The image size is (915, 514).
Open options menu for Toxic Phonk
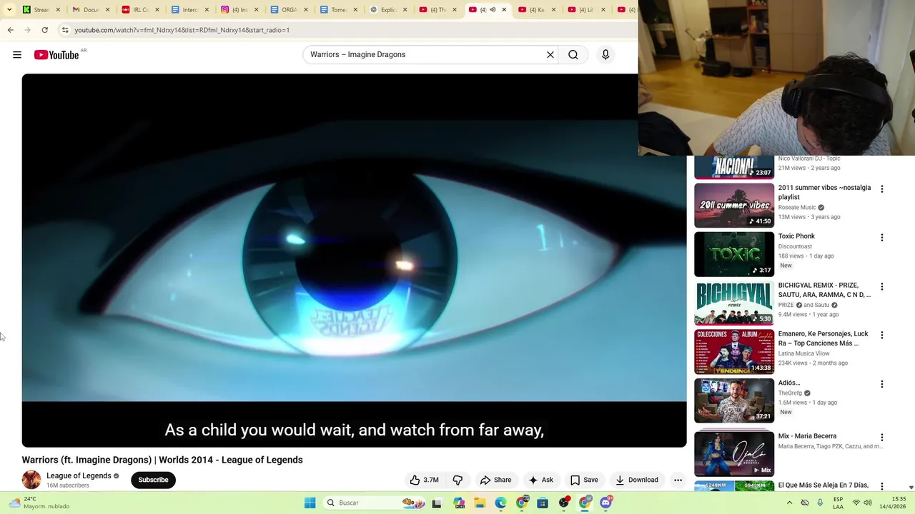click(882, 238)
